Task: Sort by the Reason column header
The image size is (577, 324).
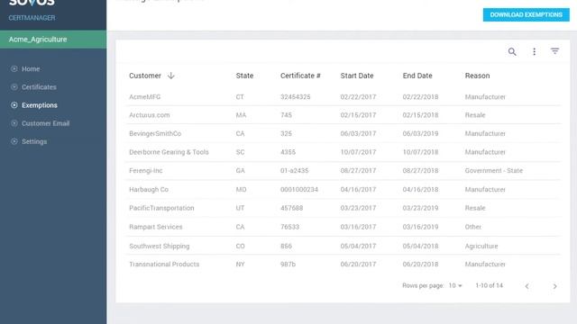Action: pos(477,76)
